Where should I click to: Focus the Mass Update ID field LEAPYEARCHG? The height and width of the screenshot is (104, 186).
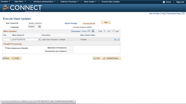tap(25, 40)
